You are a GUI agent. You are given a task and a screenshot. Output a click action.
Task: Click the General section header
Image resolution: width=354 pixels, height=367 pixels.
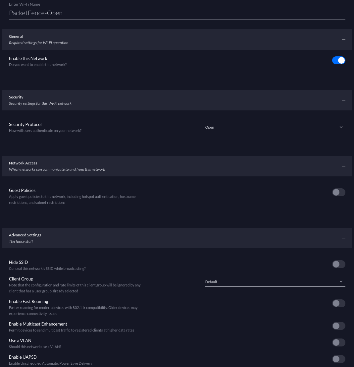[x=166, y=39]
